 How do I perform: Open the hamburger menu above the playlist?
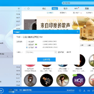click(x=19, y=8)
